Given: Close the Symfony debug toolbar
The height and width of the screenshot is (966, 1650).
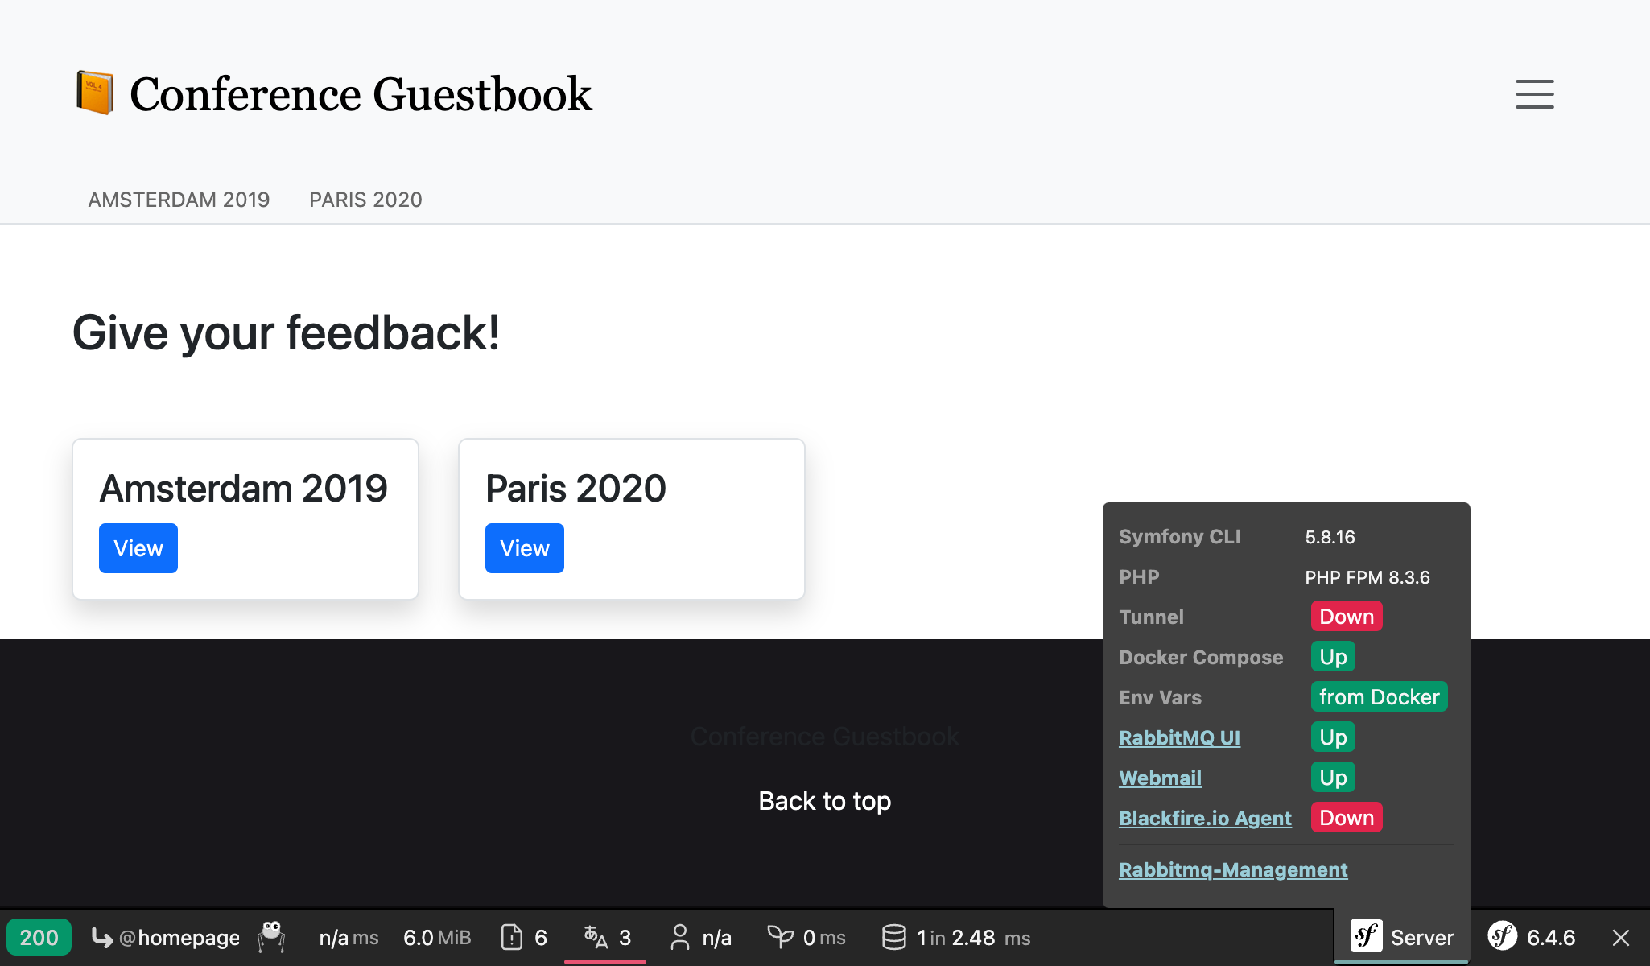Looking at the screenshot, I should 1621,938.
